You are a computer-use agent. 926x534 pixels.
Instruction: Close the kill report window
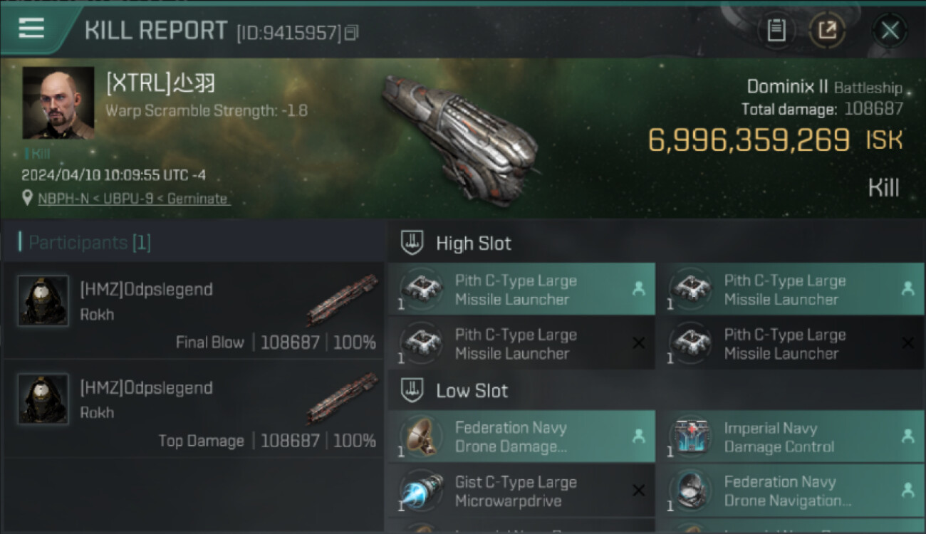click(x=890, y=31)
